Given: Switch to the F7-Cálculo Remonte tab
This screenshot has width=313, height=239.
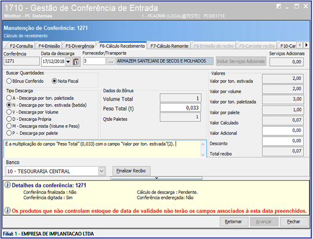Looking at the screenshot, I should point(169,46).
